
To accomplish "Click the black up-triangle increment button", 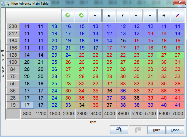I will click(x=109, y=15).
